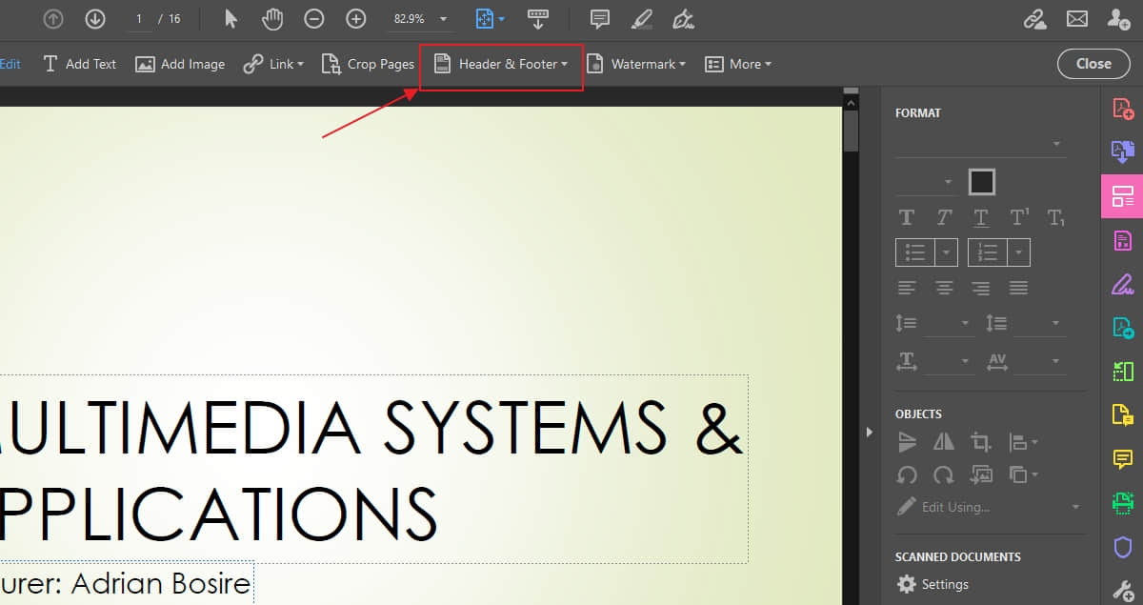The image size is (1143, 605).
Task: Click the scrolling mode keyboard icon
Action: 538,18
